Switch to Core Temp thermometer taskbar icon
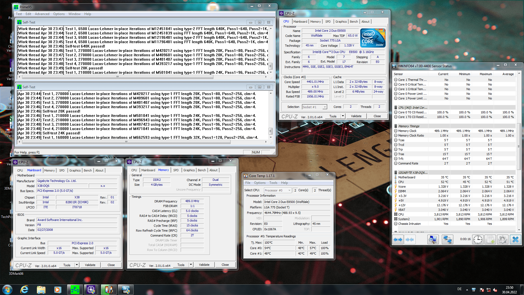The image size is (524, 295). pos(108,289)
